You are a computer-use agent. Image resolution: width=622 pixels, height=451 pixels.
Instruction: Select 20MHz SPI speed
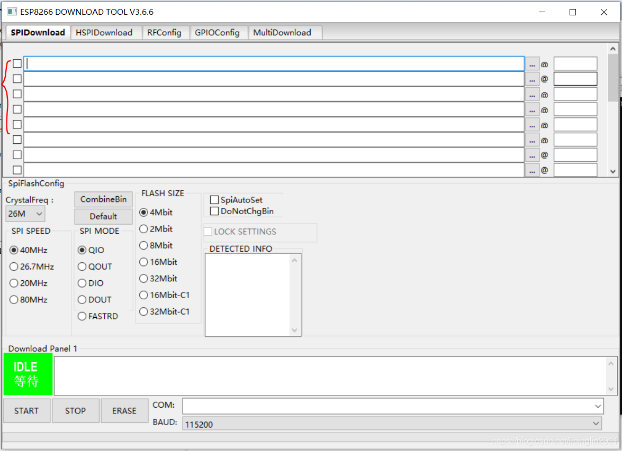29,283
